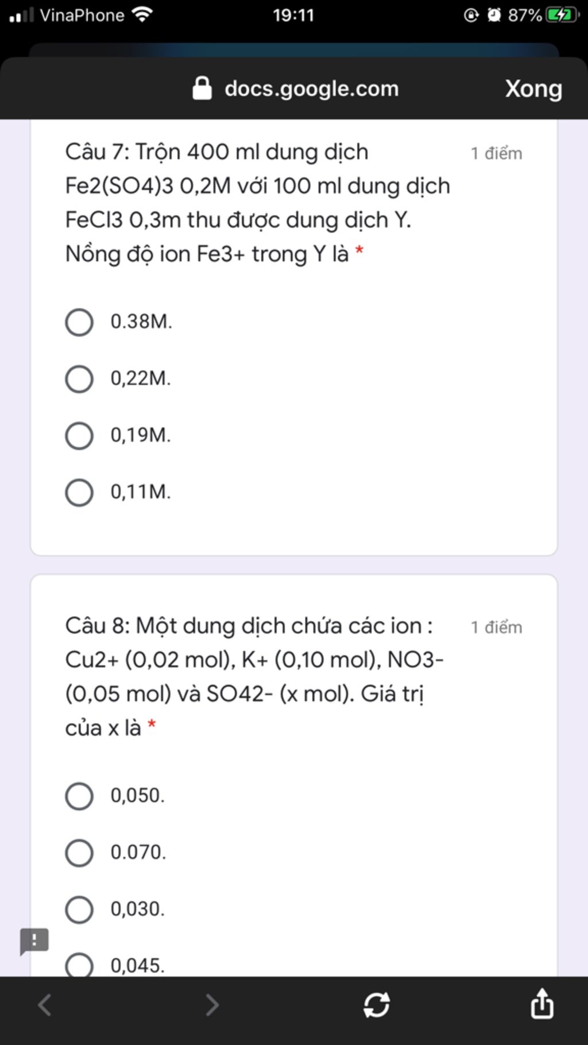Tap the battery indicator in status bar
This screenshot has width=588, height=1045.
coord(563,15)
